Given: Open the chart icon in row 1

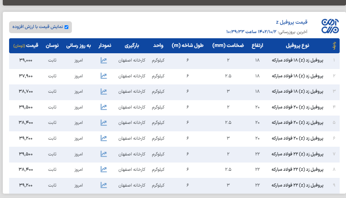Looking at the screenshot, I should [103, 60].
